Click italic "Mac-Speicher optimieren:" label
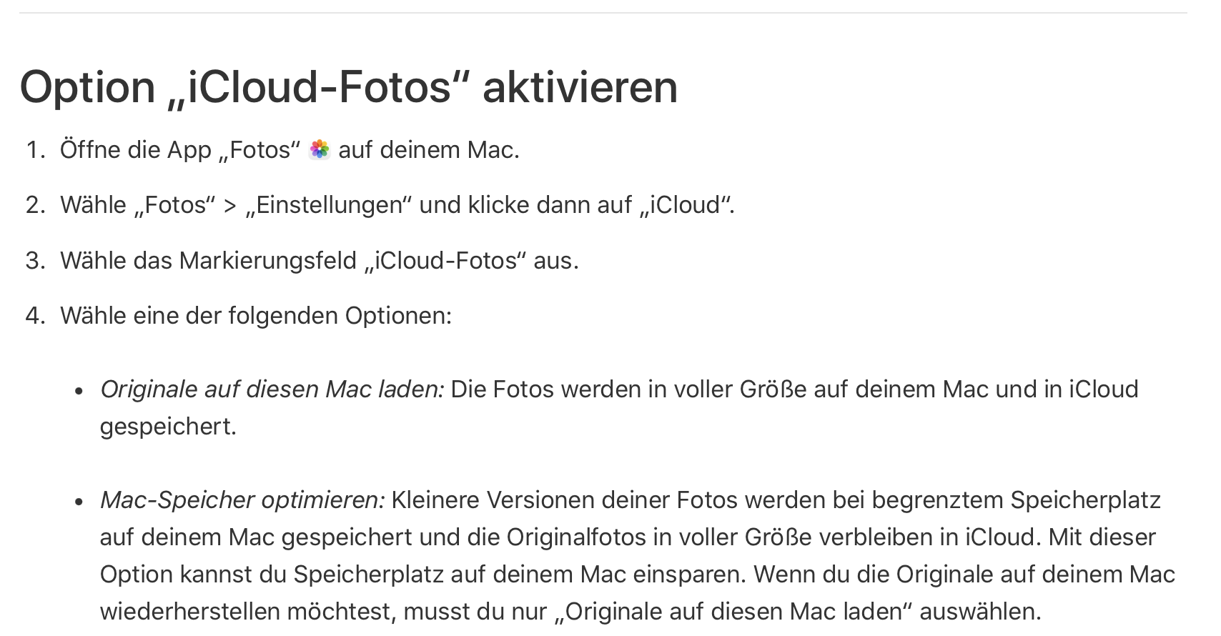The height and width of the screenshot is (636, 1221). [242, 500]
